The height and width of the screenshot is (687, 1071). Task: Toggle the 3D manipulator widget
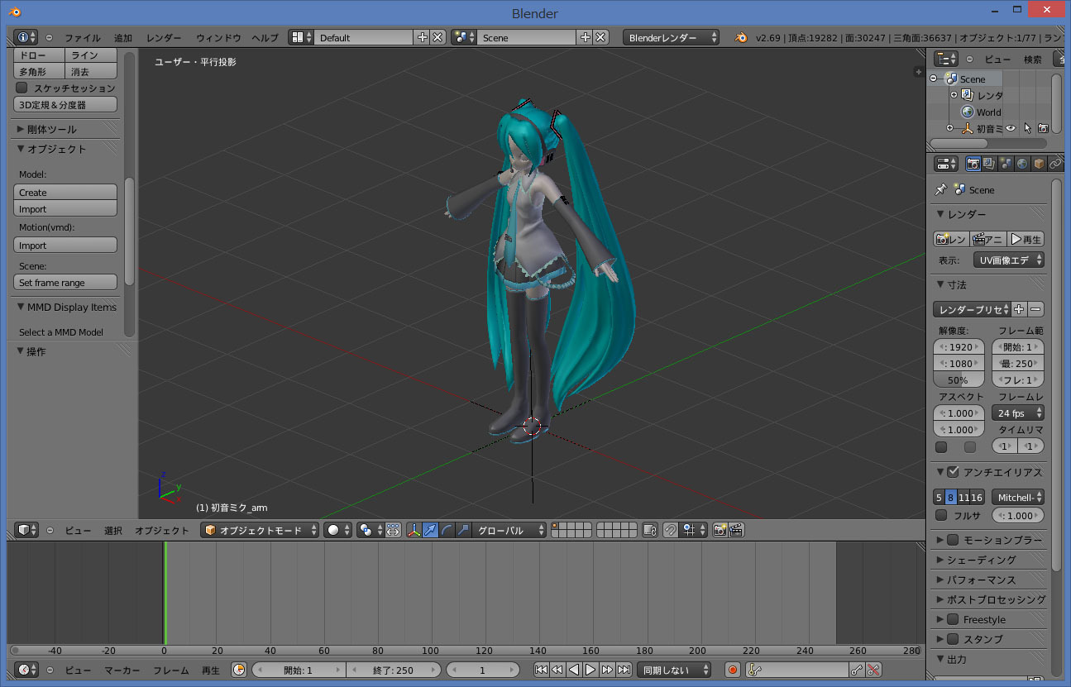coord(414,530)
